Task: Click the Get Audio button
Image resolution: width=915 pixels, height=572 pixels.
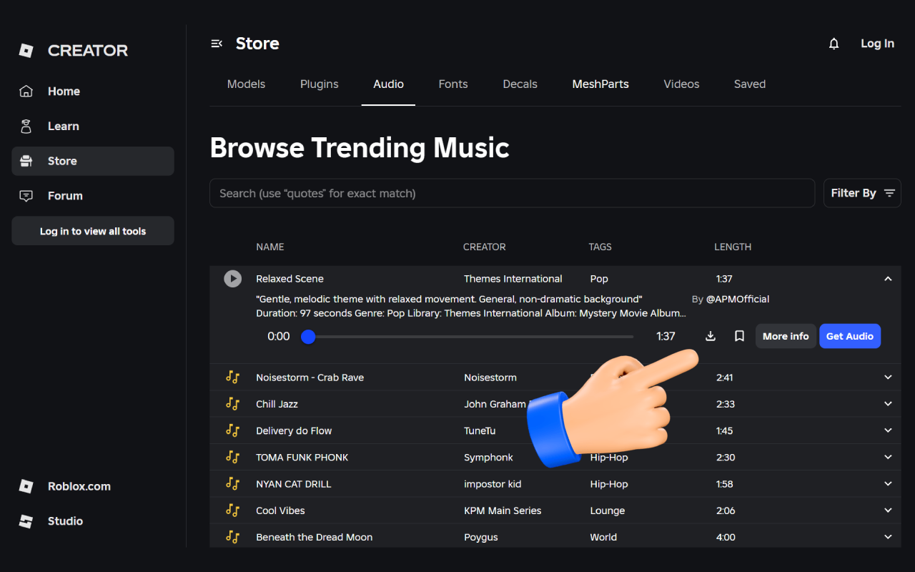Action: pos(850,336)
